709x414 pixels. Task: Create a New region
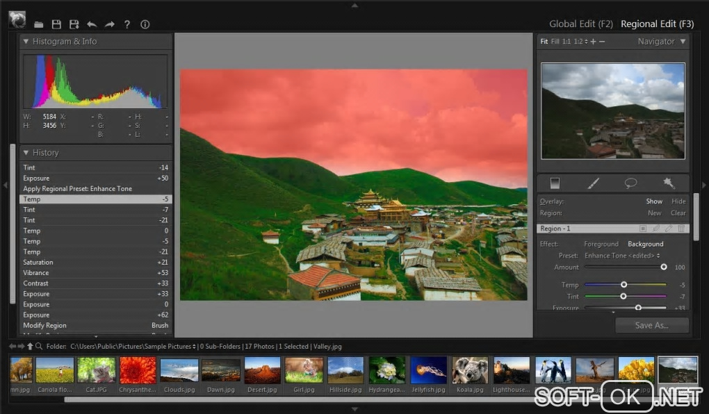(x=654, y=213)
